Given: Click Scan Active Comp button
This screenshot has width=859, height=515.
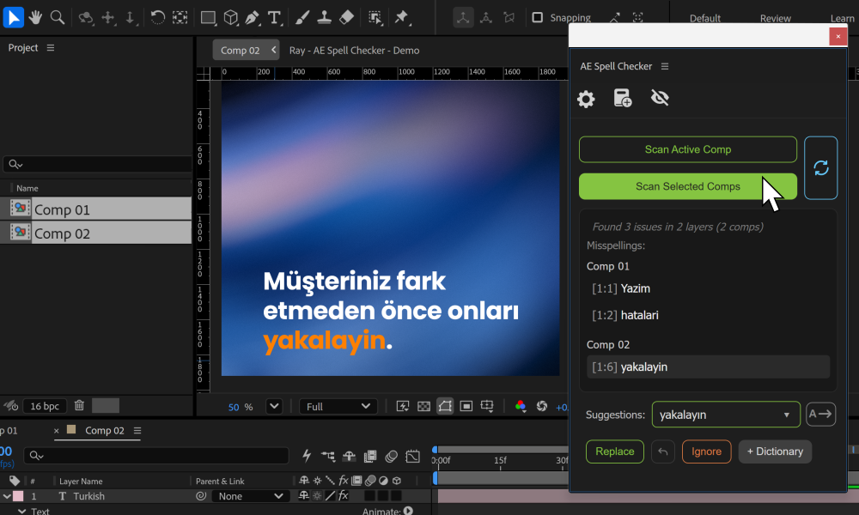Looking at the screenshot, I should [687, 149].
